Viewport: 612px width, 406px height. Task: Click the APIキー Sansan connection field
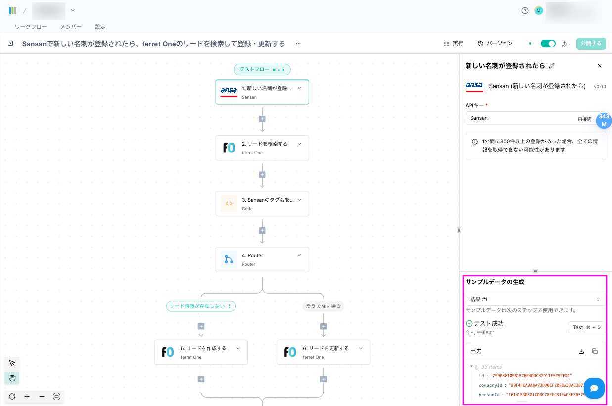(x=519, y=118)
